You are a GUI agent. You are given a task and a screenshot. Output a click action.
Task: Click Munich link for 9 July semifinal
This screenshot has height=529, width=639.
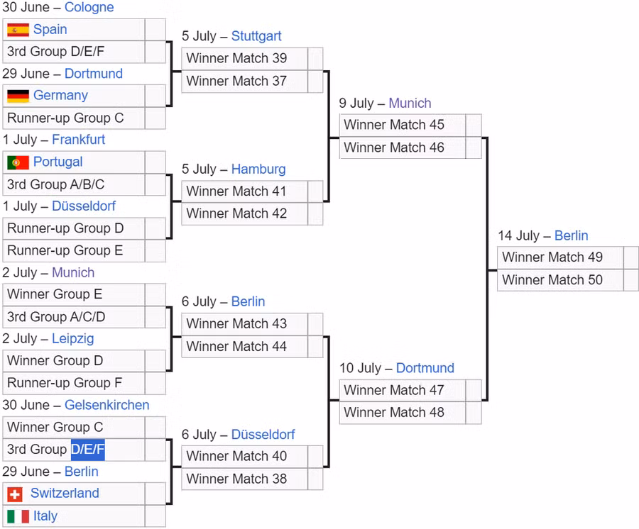(x=410, y=103)
